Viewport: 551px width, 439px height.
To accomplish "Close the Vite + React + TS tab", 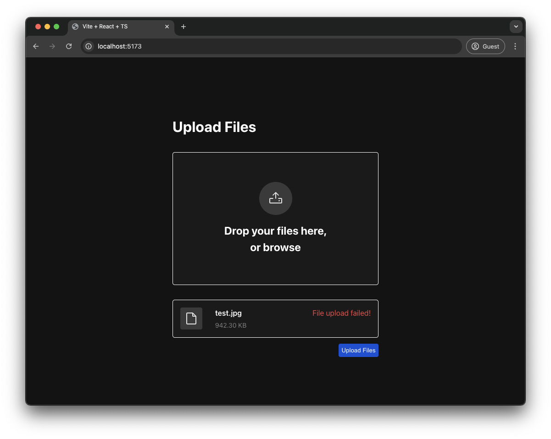I will [x=167, y=27].
